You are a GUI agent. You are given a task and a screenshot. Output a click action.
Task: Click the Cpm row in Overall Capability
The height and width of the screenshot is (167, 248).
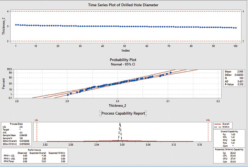pos(229,146)
